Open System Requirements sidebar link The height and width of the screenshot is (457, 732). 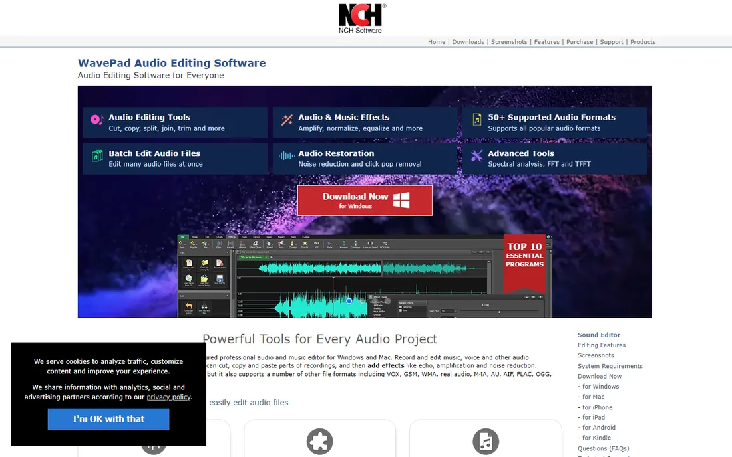(610, 366)
